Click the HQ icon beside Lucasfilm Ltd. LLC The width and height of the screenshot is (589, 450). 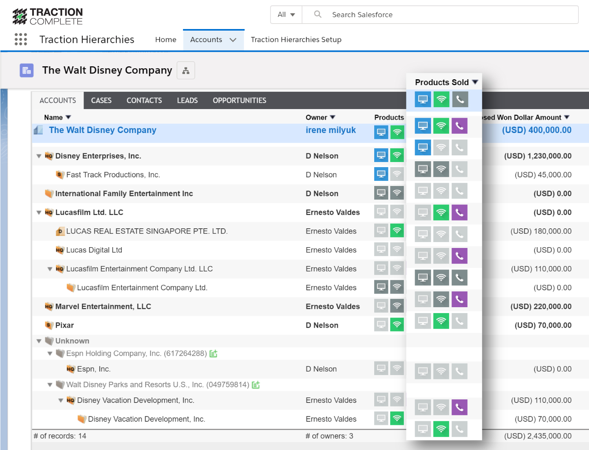[49, 212]
